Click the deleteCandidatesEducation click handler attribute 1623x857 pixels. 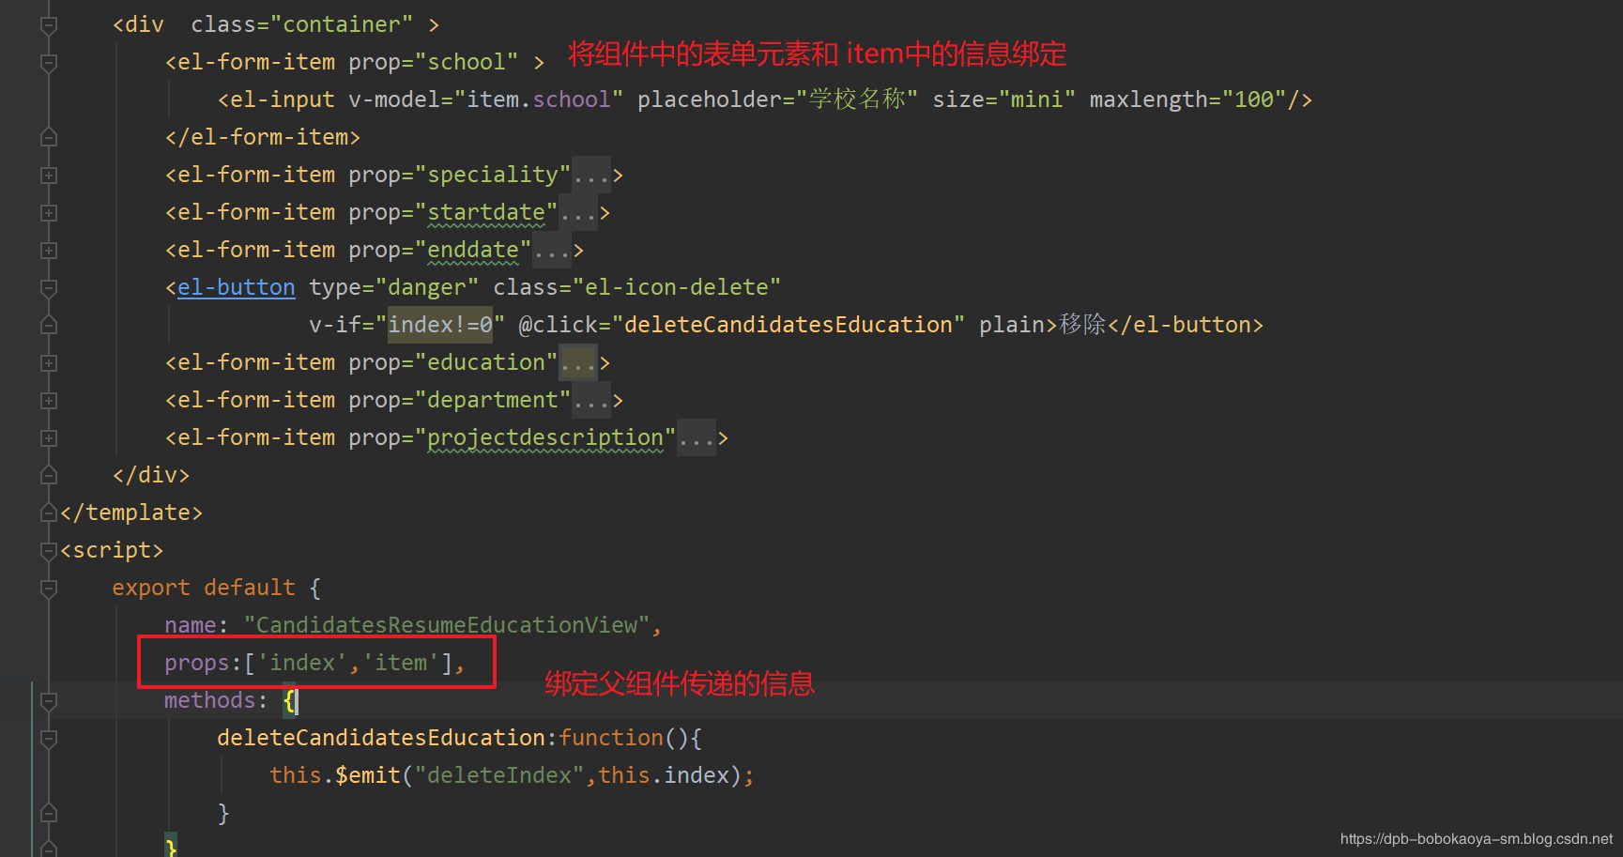pos(742,325)
